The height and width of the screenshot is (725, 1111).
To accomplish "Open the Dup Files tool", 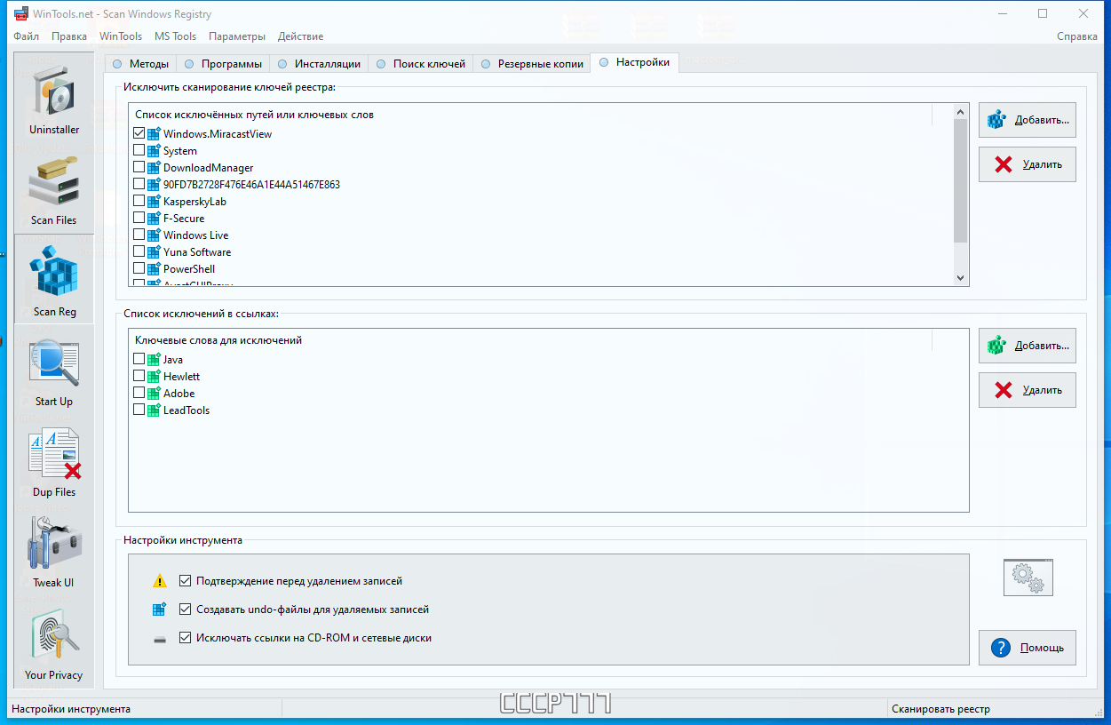I will click(x=54, y=460).
